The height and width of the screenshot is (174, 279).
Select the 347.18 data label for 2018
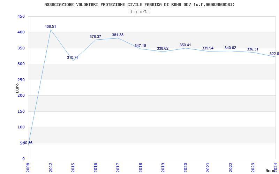click(x=140, y=46)
